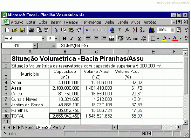Toggle italic formatting (I button)
This screenshot has width=191, height=139.
click(72, 39)
